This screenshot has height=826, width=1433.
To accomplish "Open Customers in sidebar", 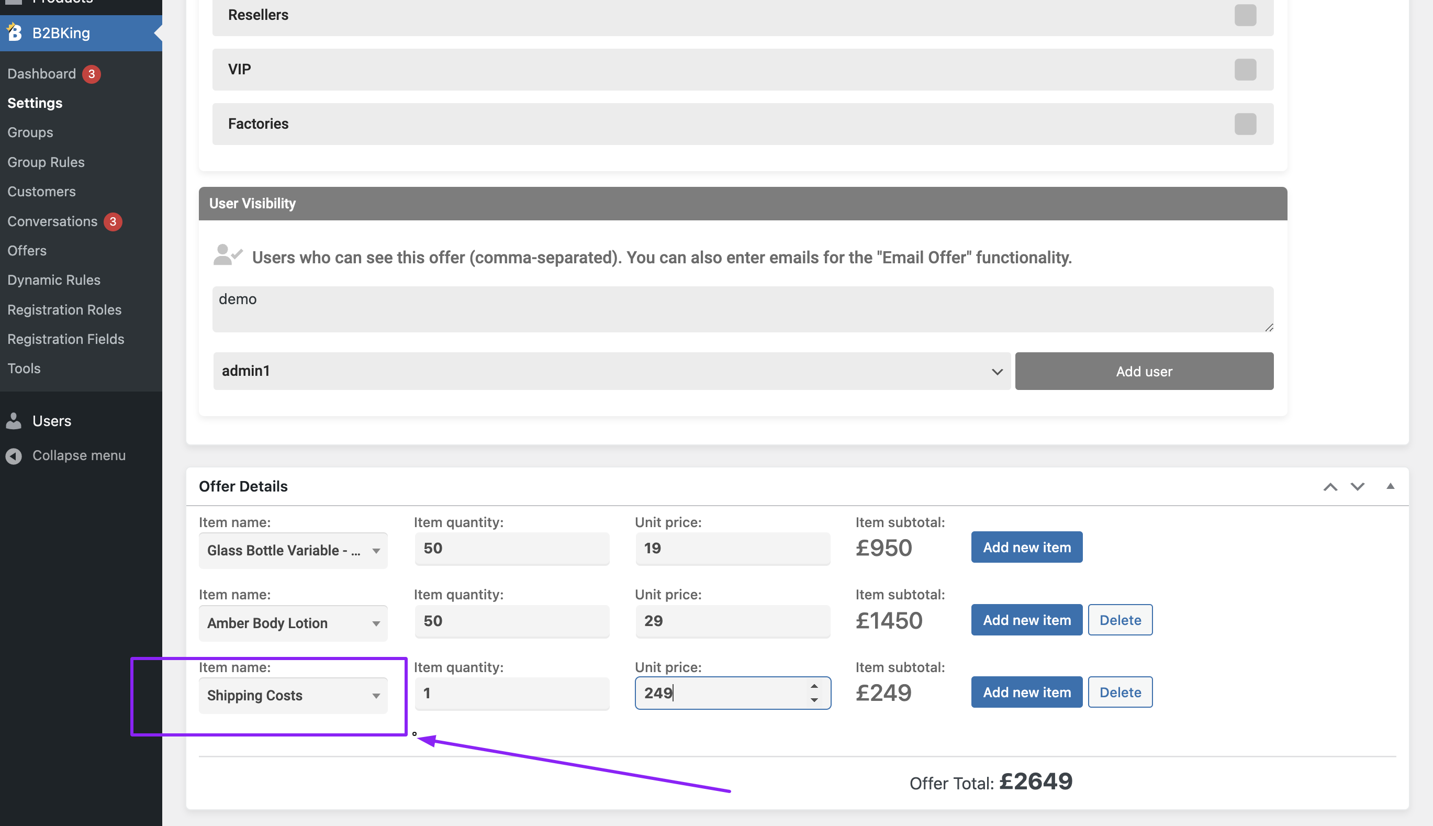I will (x=41, y=192).
